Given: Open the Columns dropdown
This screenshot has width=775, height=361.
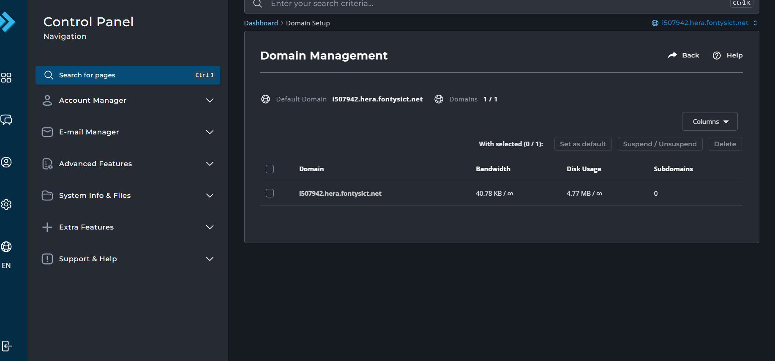Looking at the screenshot, I should pos(710,122).
